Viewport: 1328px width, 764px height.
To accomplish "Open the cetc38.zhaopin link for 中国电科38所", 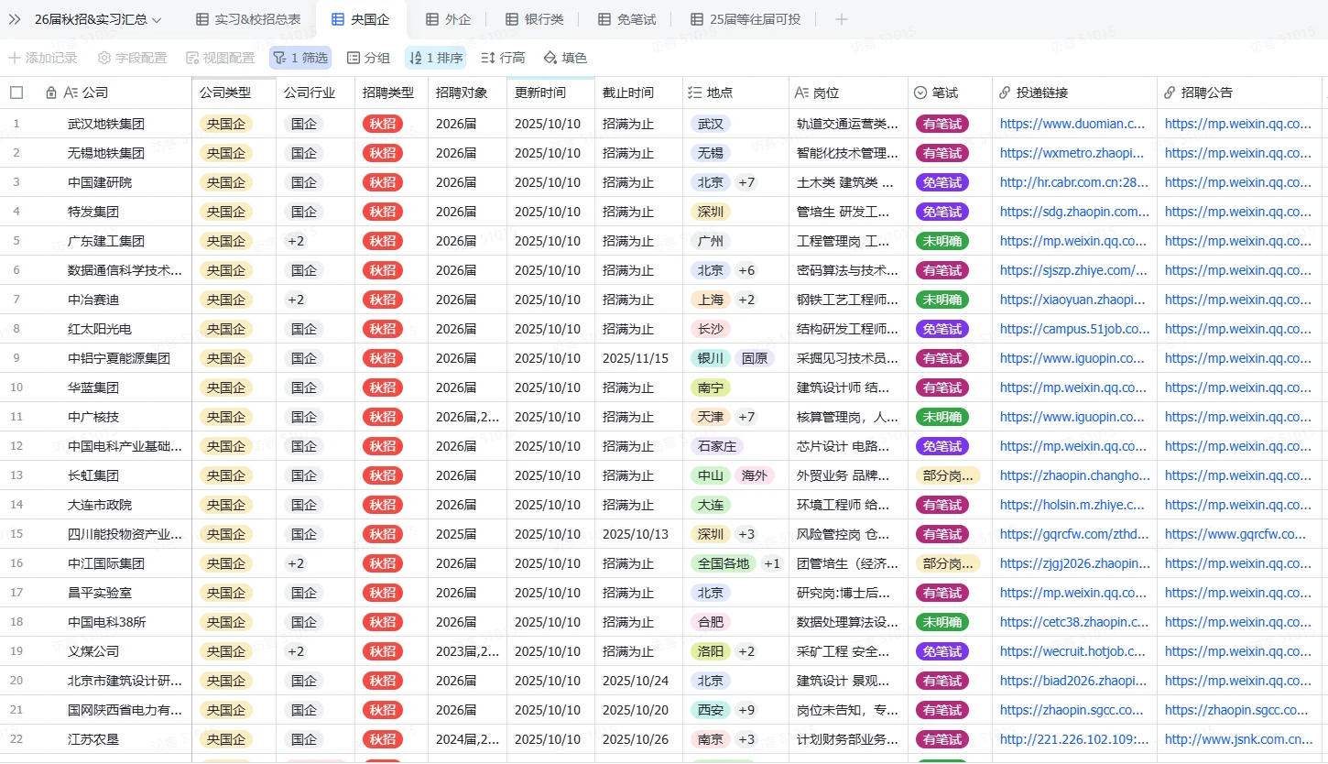I will [1074, 622].
